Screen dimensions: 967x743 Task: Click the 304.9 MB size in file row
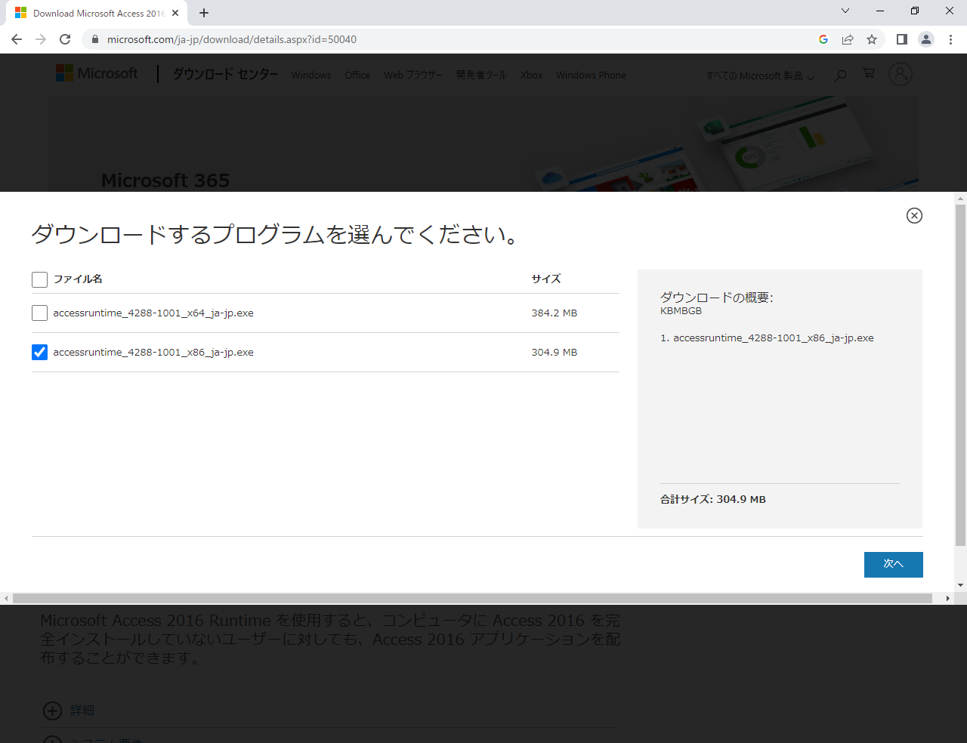pyautogui.click(x=554, y=353)
